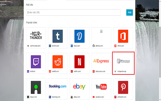
Task: Click the imgur.com label text
Action: (x=33, y=97)
